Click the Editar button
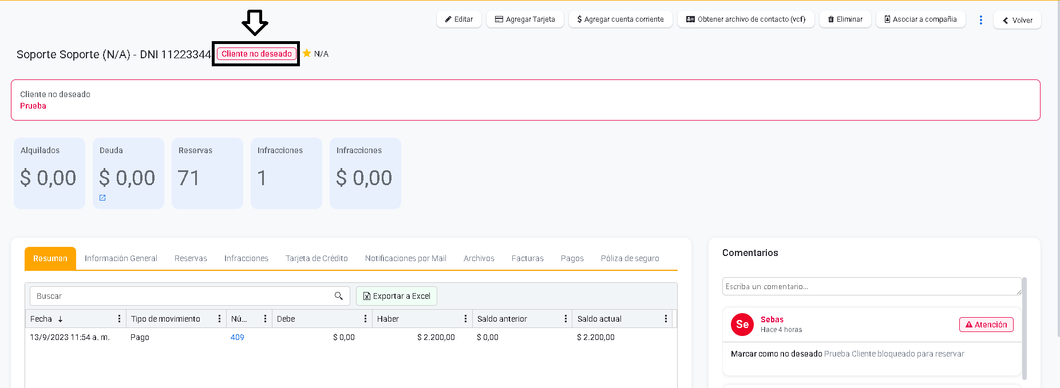 [x=459, y=19]
